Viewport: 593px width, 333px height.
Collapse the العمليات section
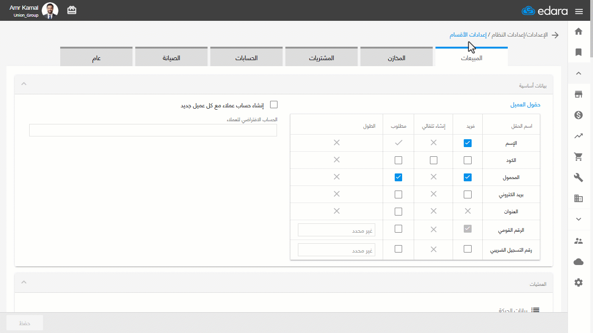tap(24, 282)
